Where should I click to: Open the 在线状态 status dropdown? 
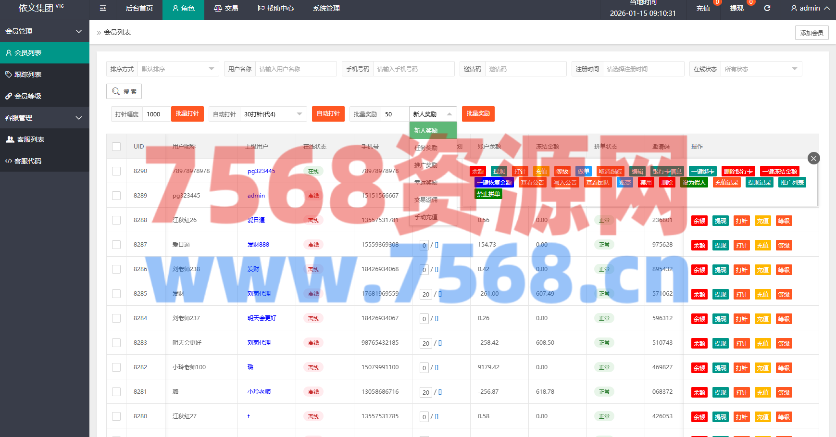click(x=761, y=69)
